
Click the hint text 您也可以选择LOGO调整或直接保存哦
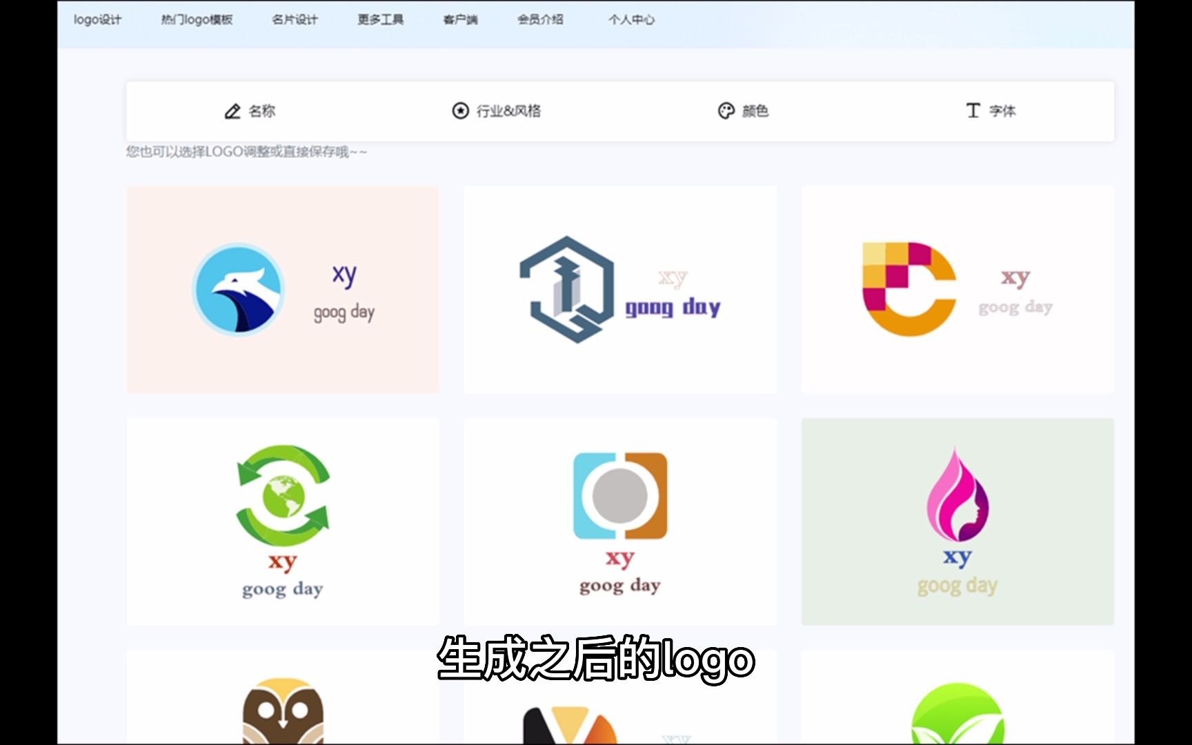(246, 152)
